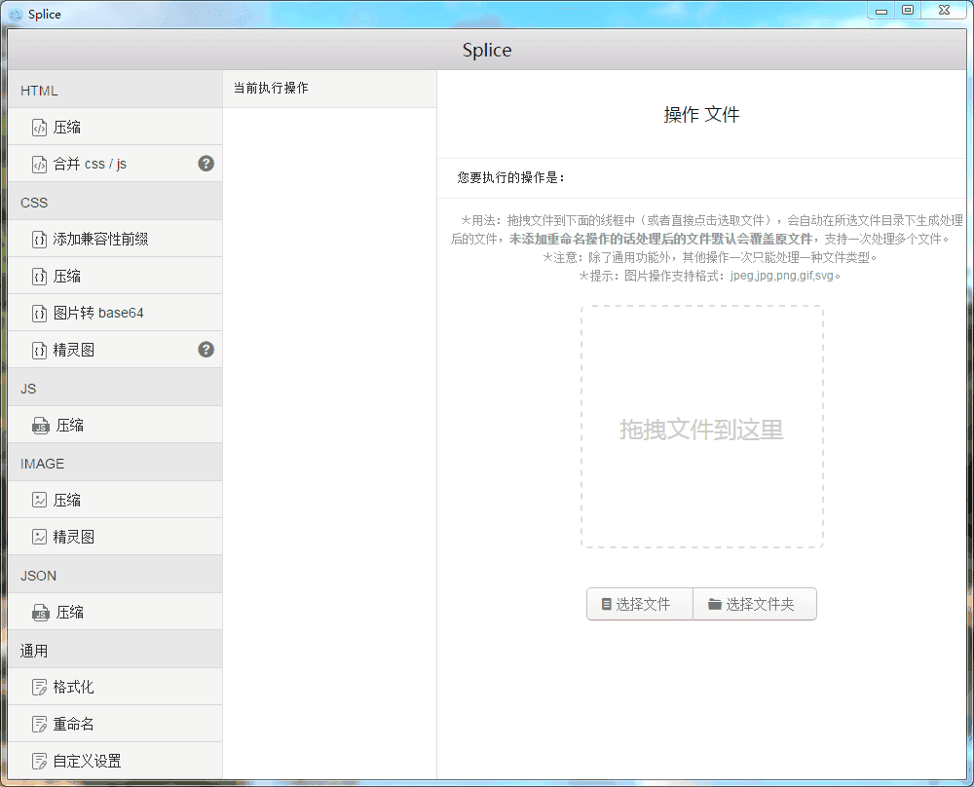Select 重命名 operation
Image resolution: width=974 pixels, height=787 pixels.
tap(116, 724)
